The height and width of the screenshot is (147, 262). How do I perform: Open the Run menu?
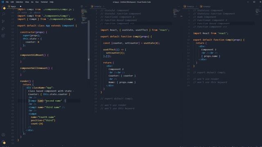point(37,2)
